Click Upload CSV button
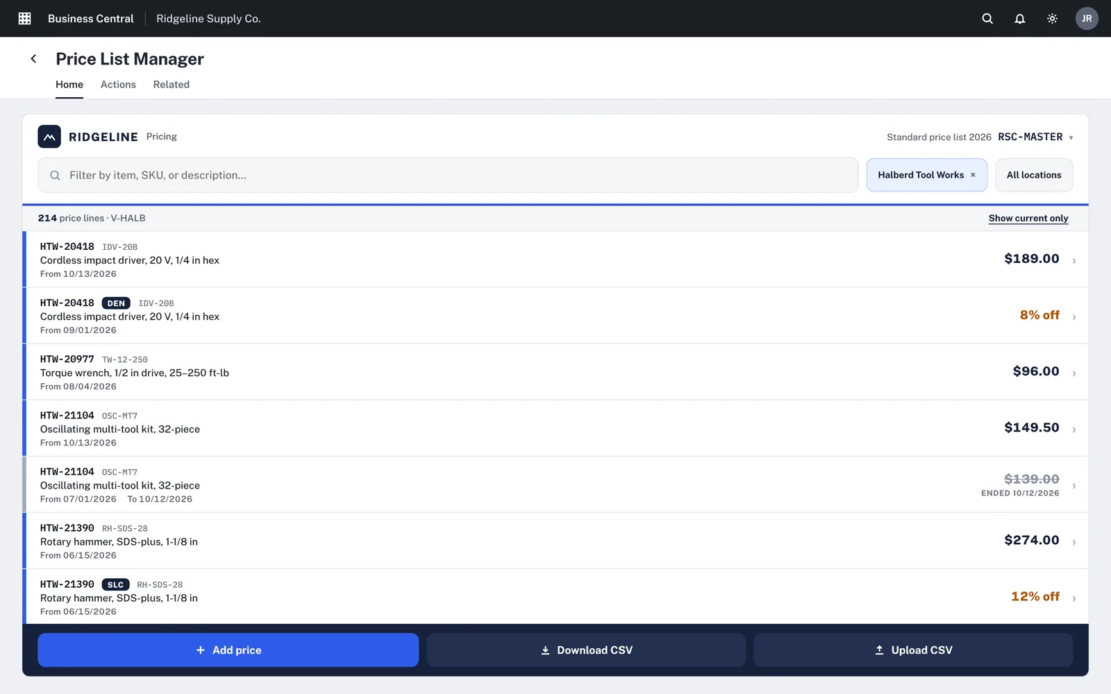Image resolution: width=1111 pixels, height=694 pixels. [913, 650]
